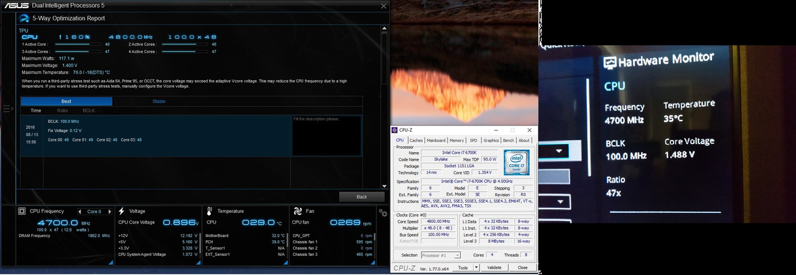Switch to the Best tab

(x=67, y=101)
